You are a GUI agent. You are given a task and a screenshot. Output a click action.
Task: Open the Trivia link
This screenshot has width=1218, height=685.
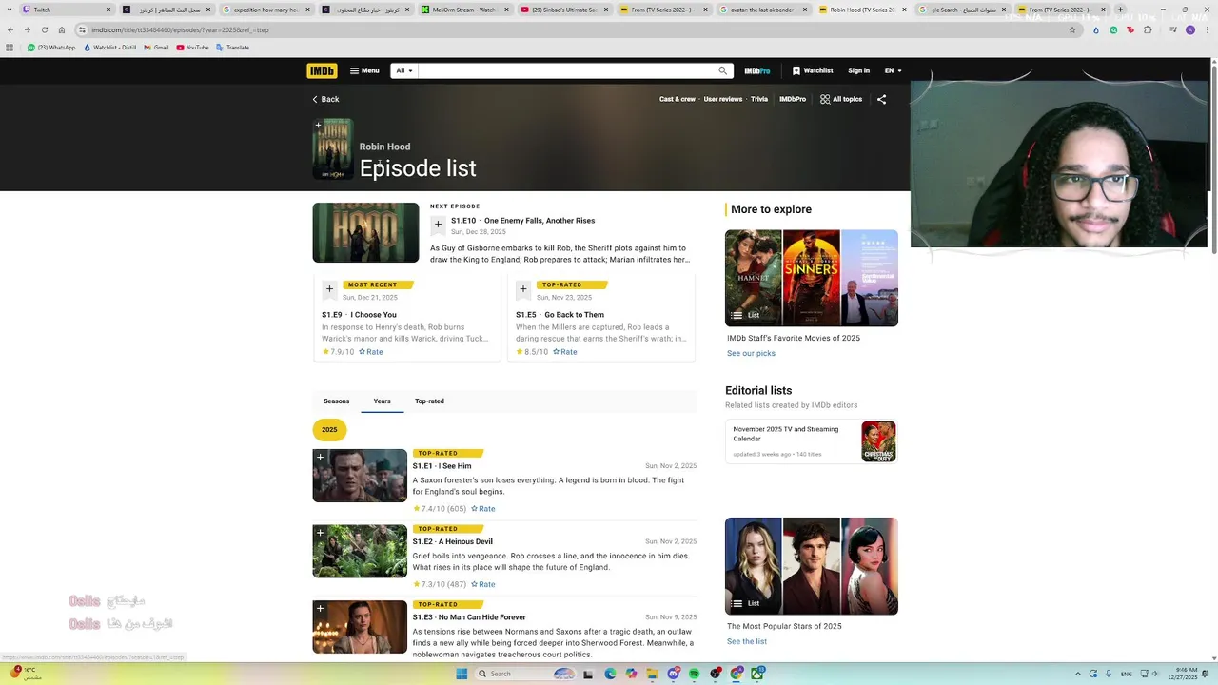(x=759, y=99)
